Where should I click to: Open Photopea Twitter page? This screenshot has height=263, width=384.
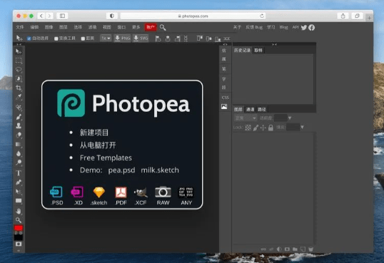tap(304, 27)
